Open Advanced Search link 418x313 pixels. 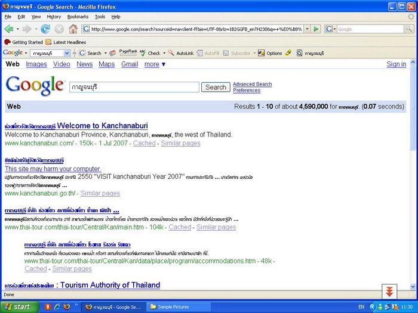click(x=253, y=84)
